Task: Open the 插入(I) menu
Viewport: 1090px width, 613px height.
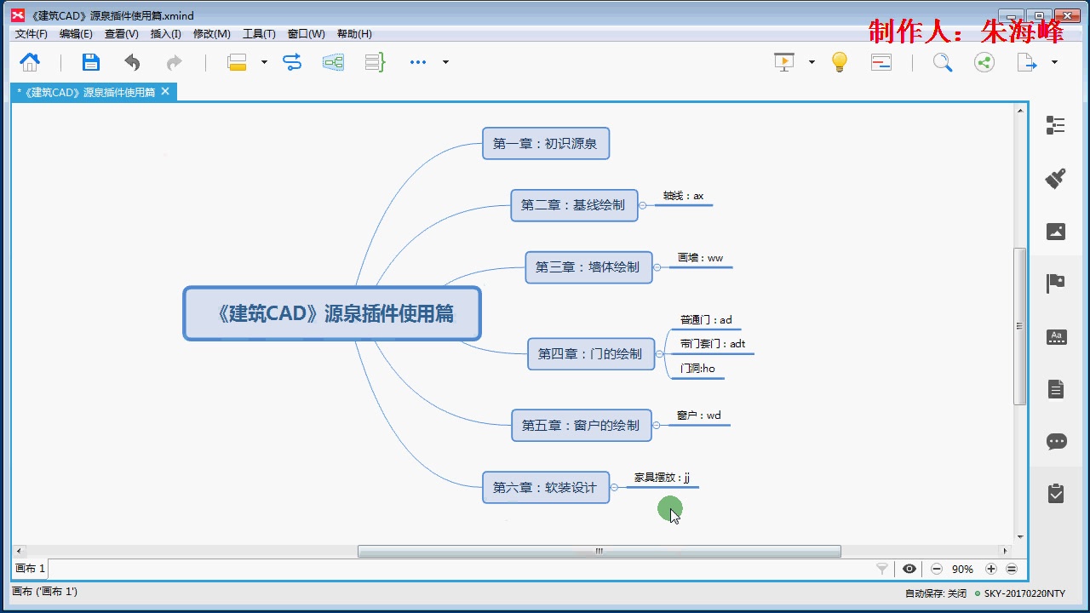Action: point(165,34)
